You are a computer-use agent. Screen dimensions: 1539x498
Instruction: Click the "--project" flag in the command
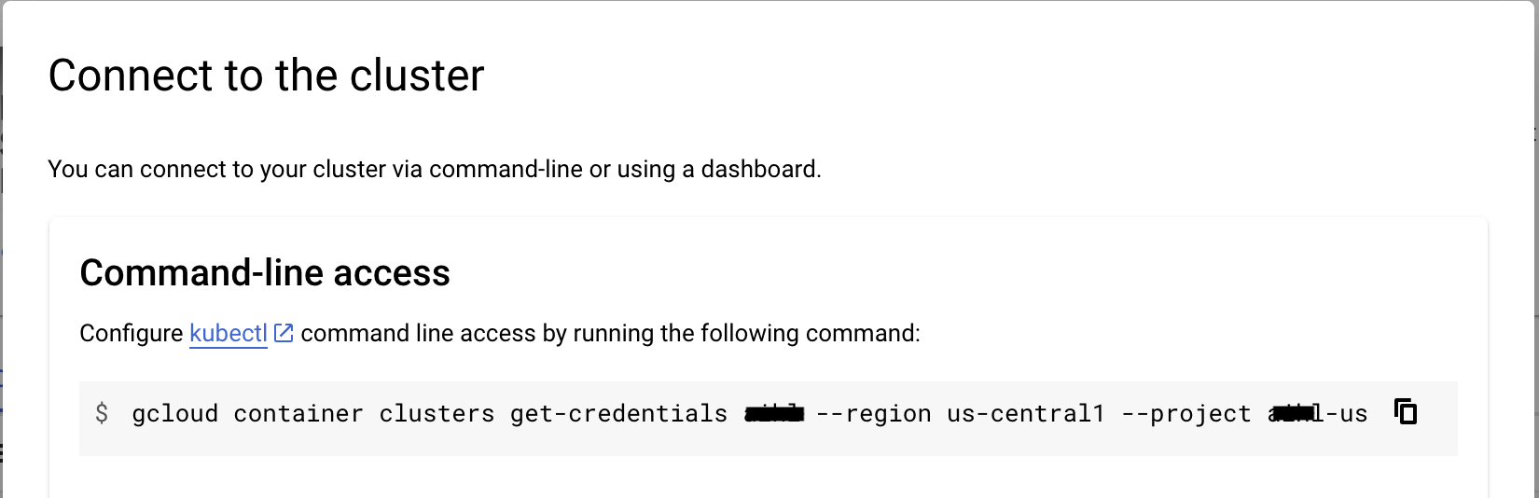coord(1186,413)
